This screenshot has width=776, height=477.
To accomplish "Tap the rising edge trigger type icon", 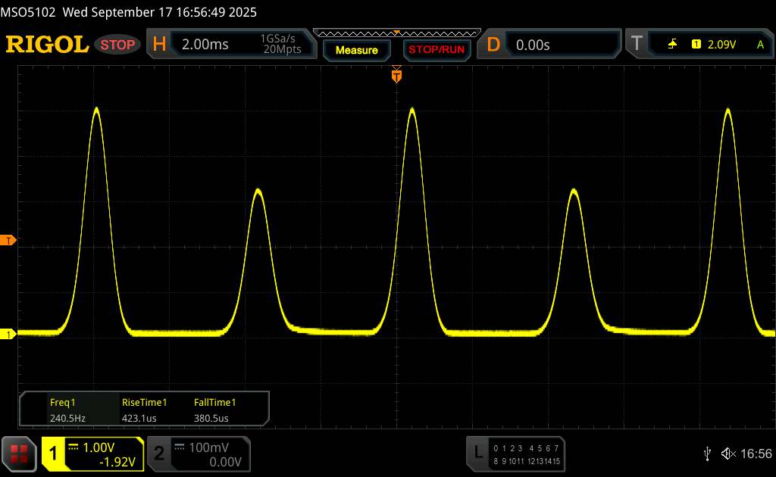I will 672,45.
